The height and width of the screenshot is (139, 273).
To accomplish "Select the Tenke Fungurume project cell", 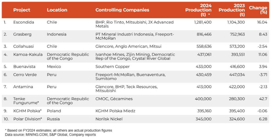I will (26, 101).
